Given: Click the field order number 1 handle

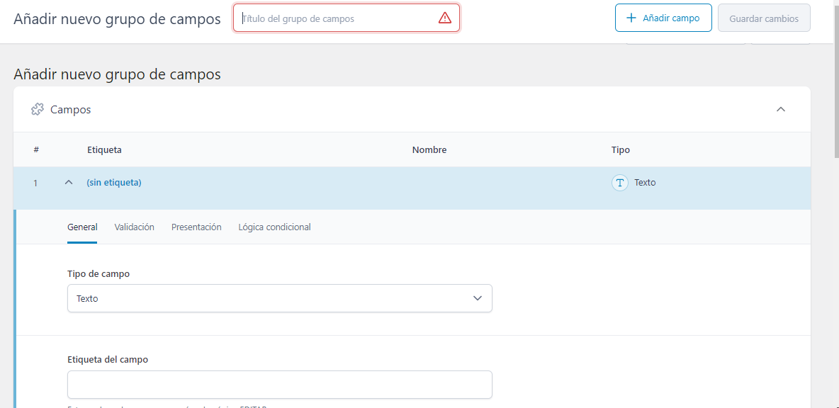Looking at the screenshot, I should [35, 183].
